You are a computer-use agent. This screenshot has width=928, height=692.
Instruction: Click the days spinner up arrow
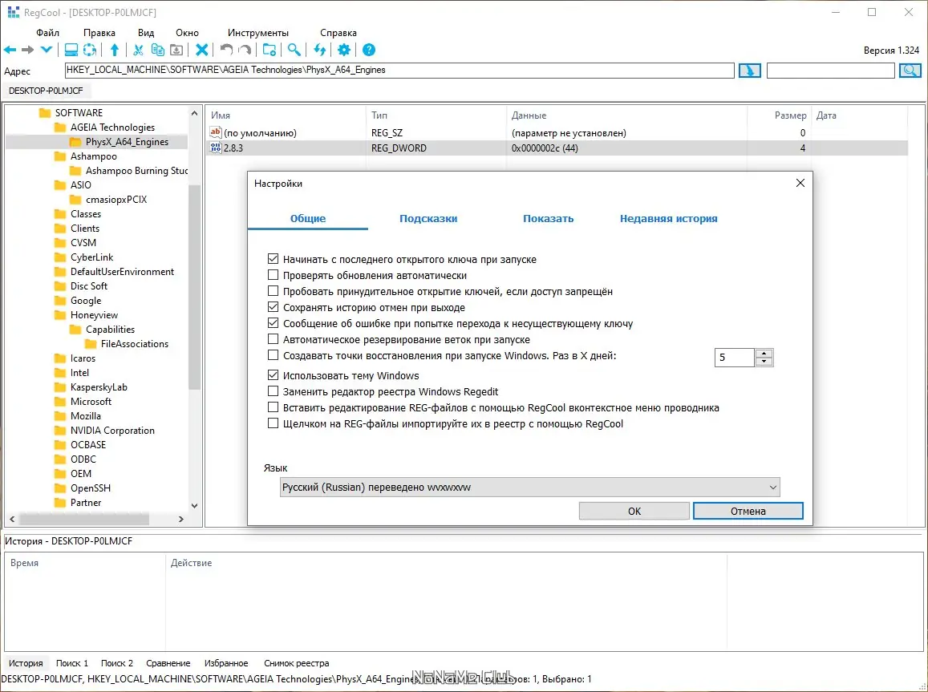(x=764, y=353)
